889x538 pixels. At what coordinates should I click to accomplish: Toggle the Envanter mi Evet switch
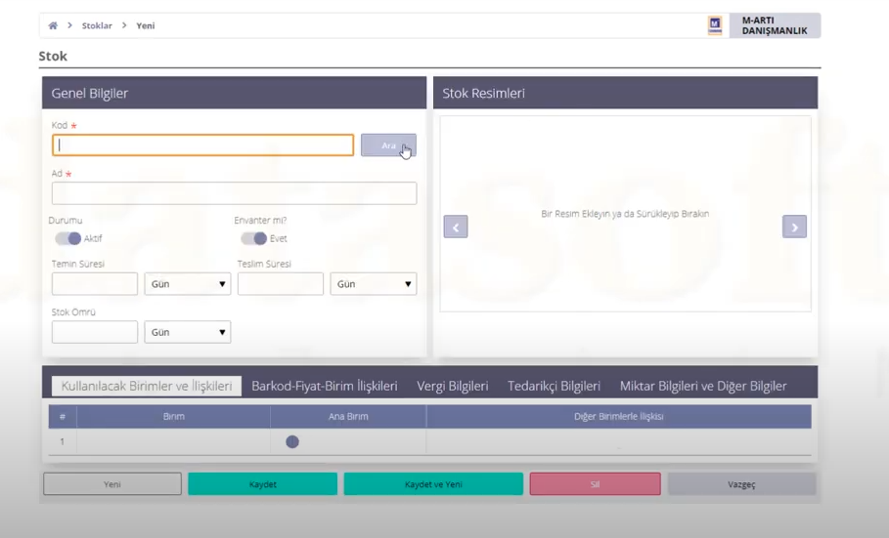(x=253, y=238)
